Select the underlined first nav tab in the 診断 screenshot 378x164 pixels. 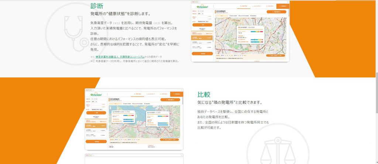(244, 6)
